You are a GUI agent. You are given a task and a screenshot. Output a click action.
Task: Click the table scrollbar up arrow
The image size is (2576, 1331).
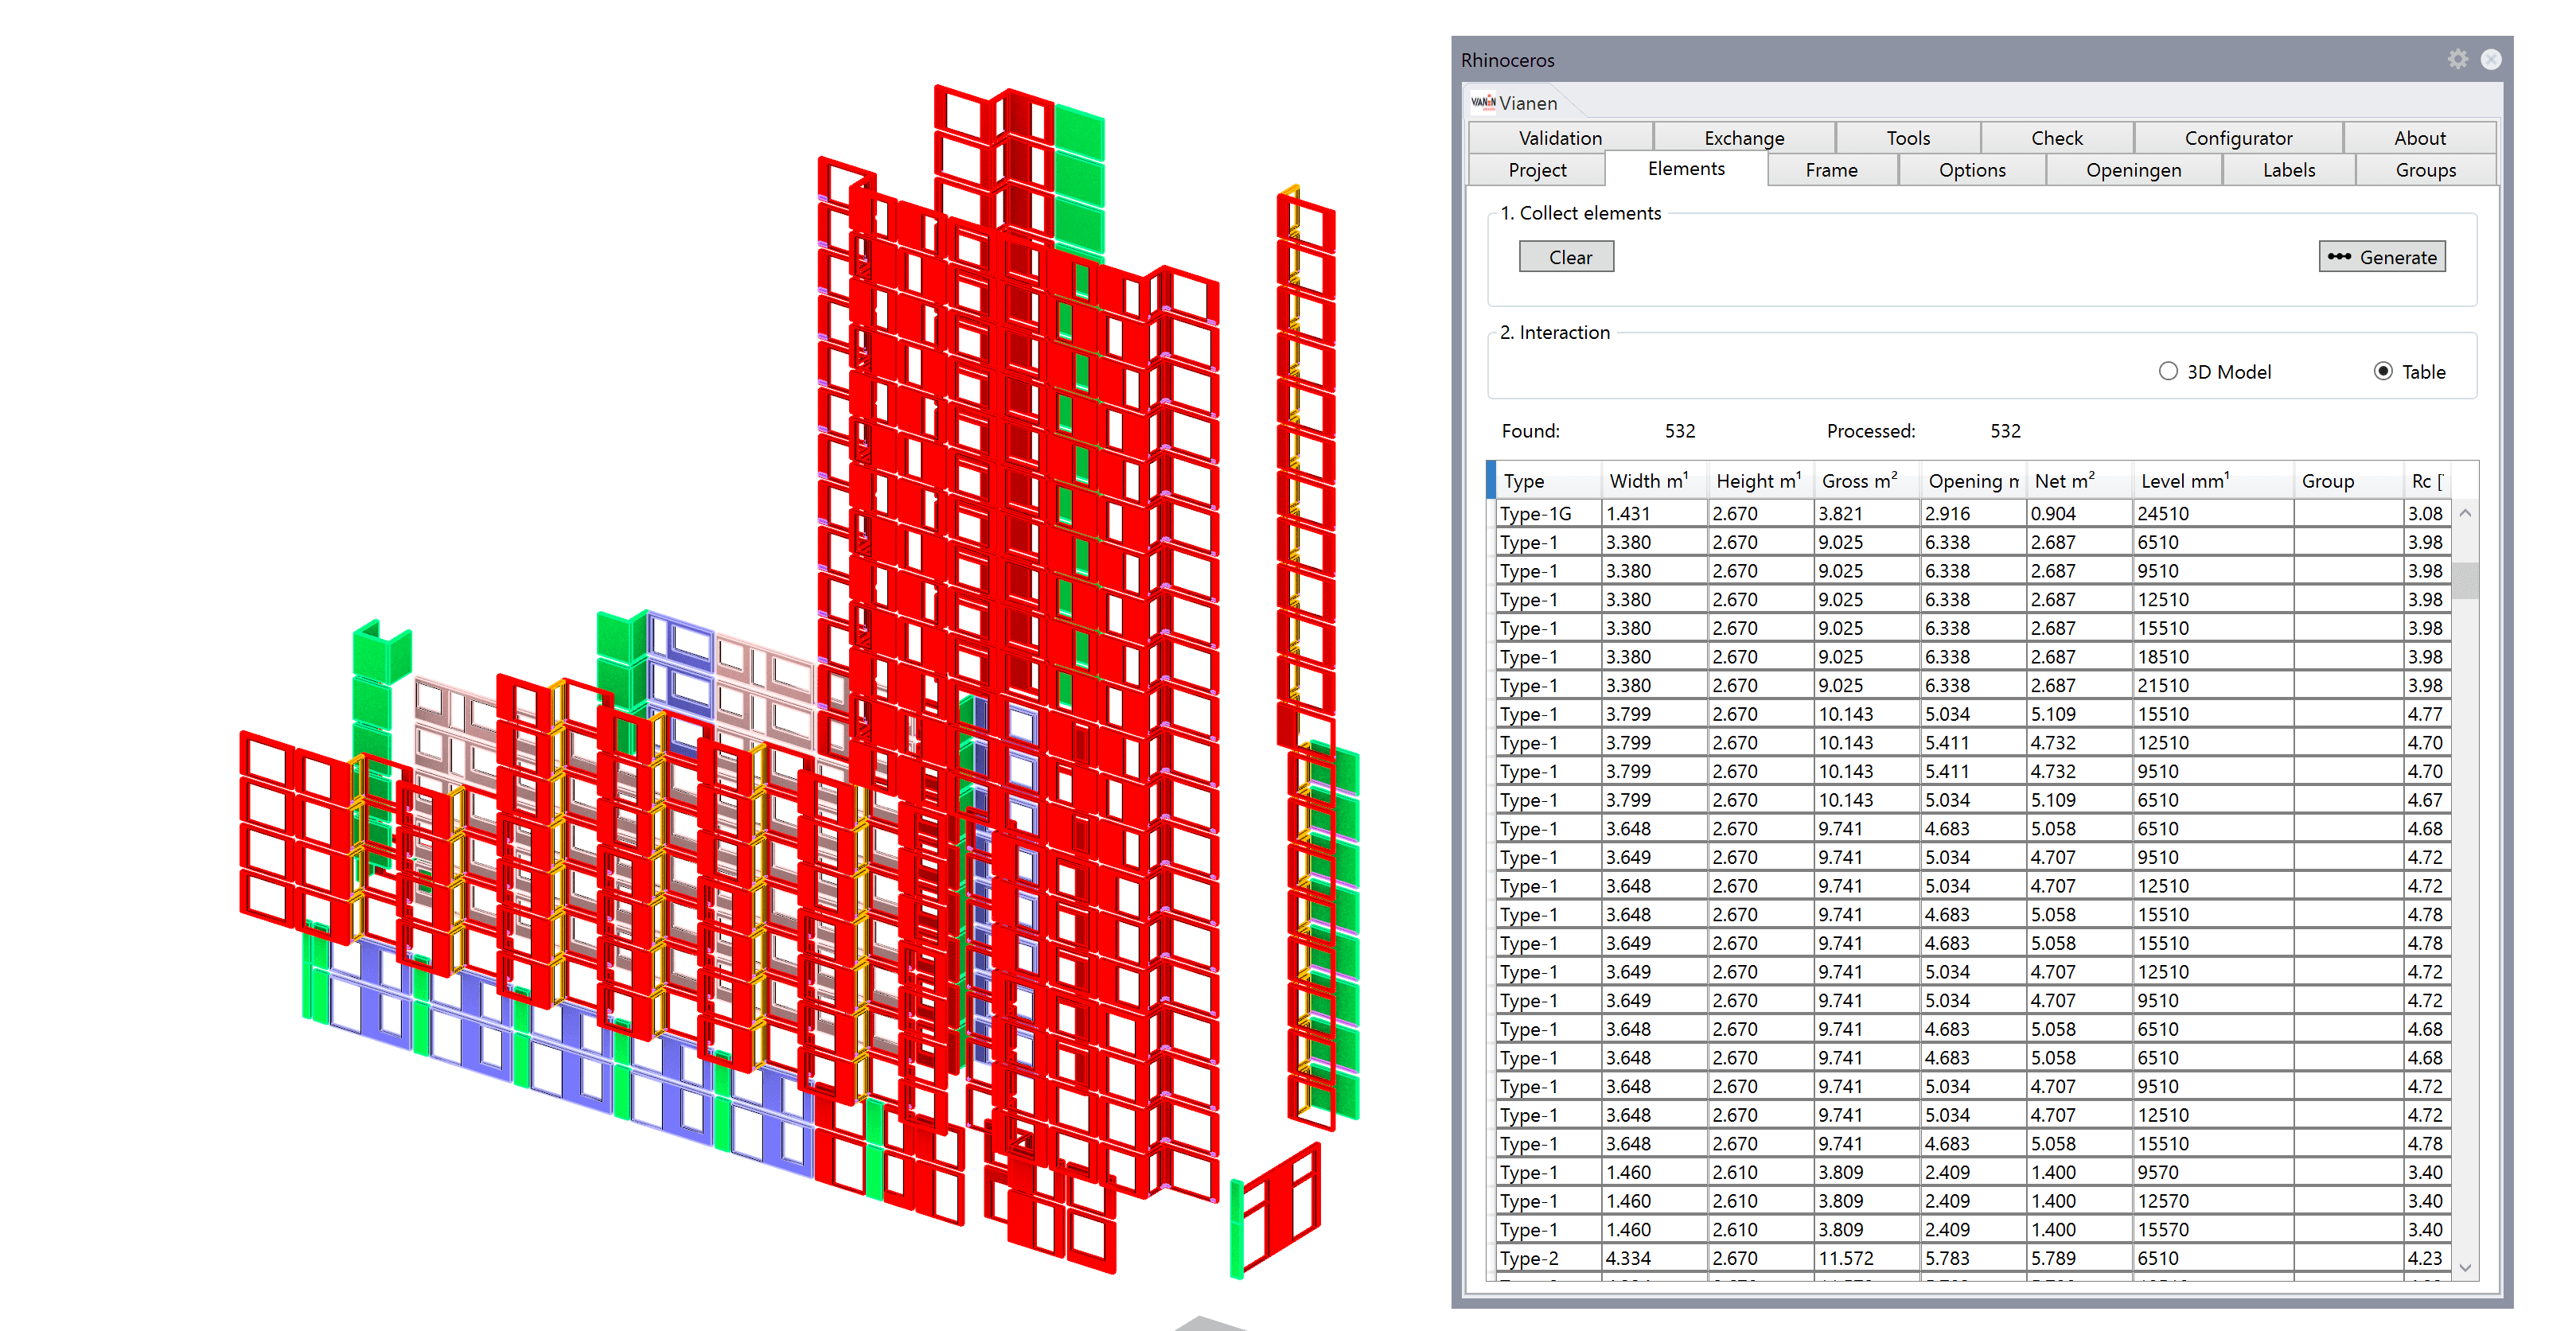pyautogui.click(x=2465, y=513)
